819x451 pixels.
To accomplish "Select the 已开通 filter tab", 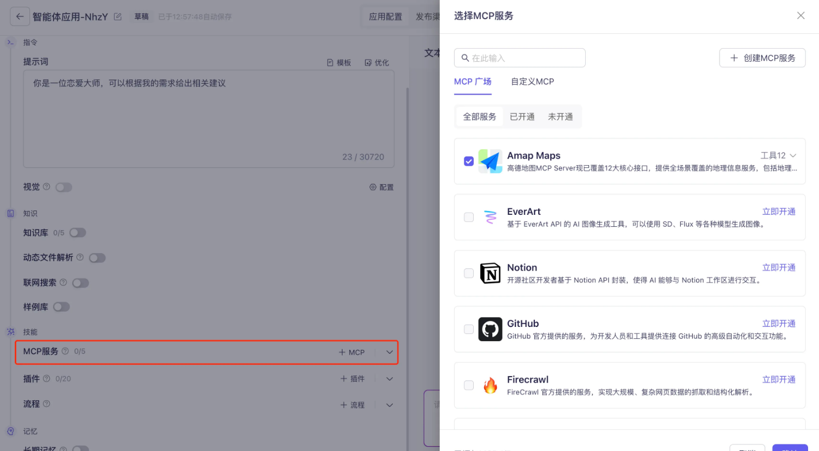I will (522, 116).
